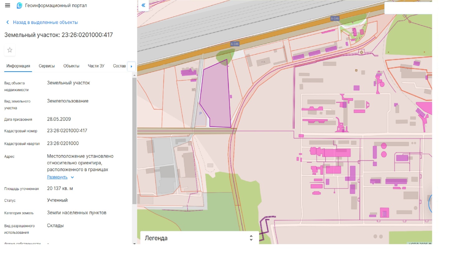Select the value Земли населенных пунктов
Viewport: 454px width, 255px height.
tap(77, 213)
